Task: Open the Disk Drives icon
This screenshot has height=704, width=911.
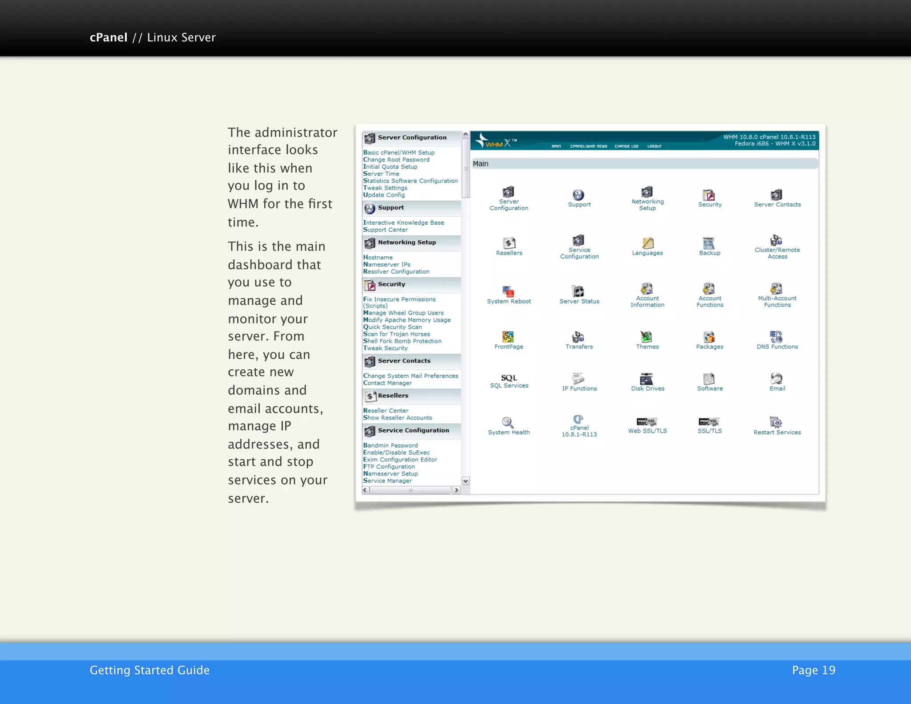Action: 646,379
